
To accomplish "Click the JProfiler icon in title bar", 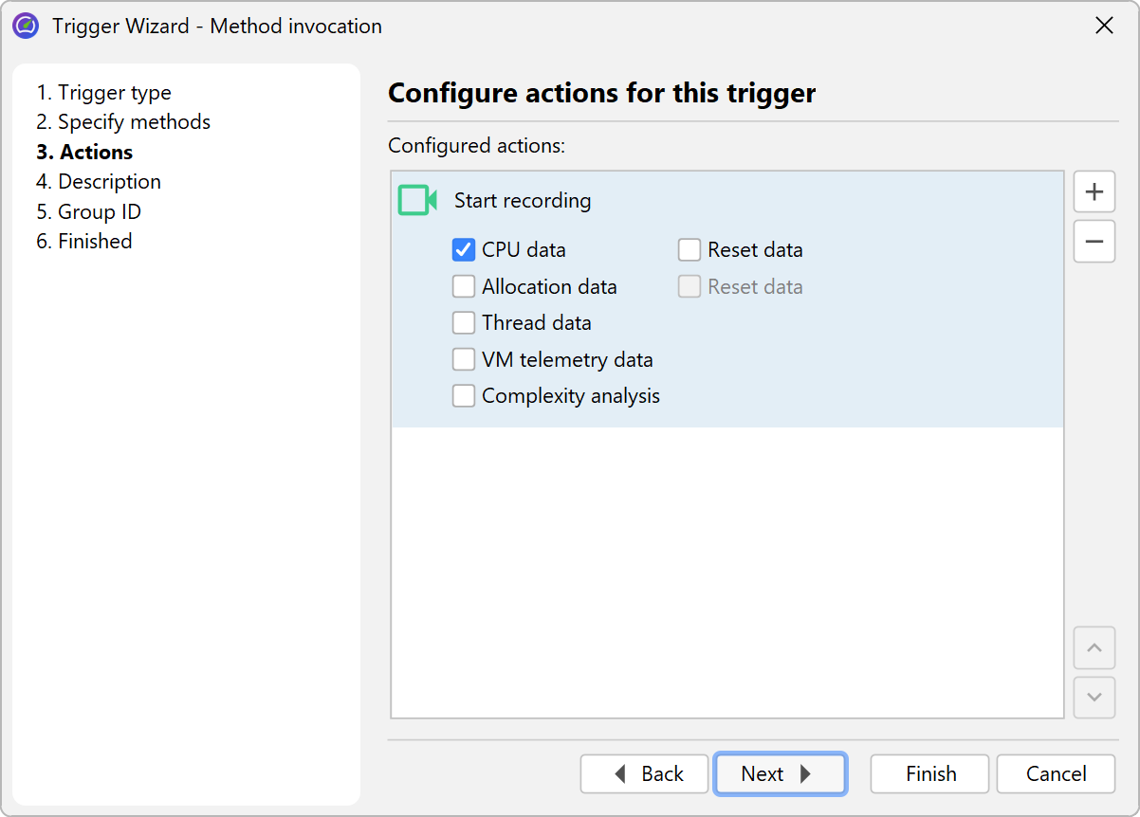I will [26, 26].
